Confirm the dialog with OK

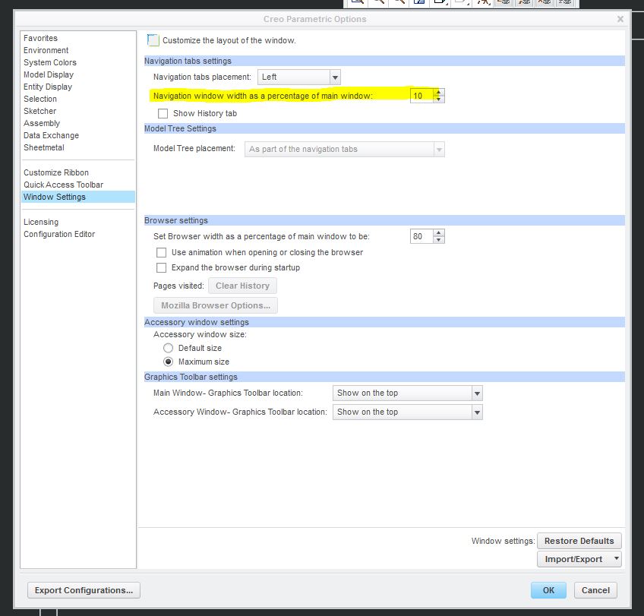pos(548,590)
